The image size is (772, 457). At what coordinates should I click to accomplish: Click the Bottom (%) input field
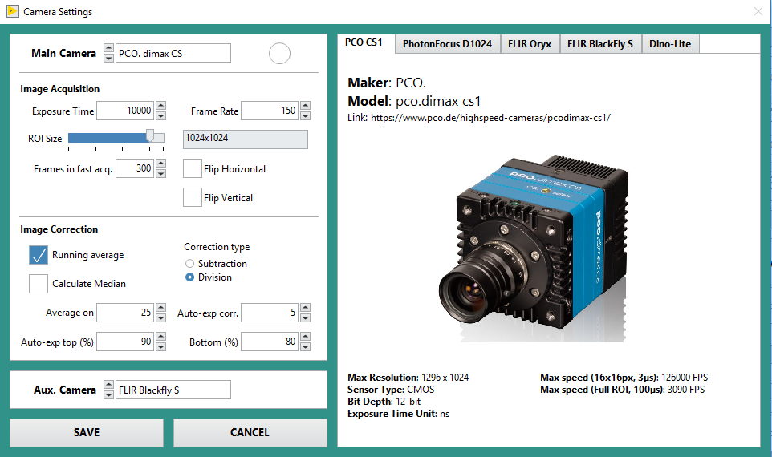pos(270,342)
